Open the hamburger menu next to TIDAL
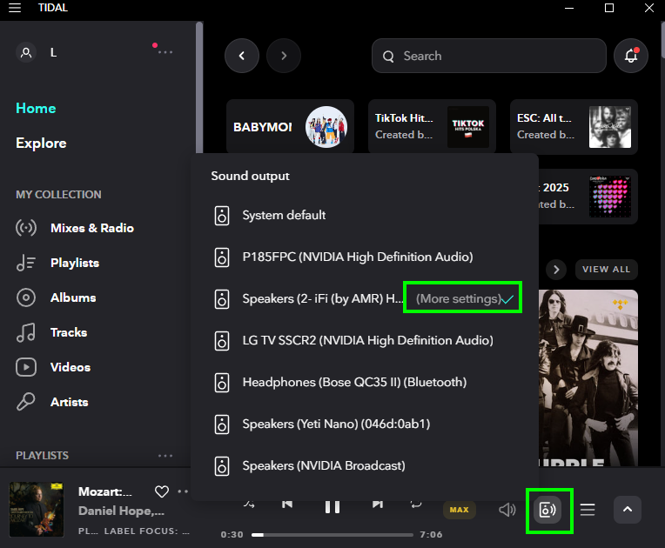The image size is (665, 548). point(15,8)
